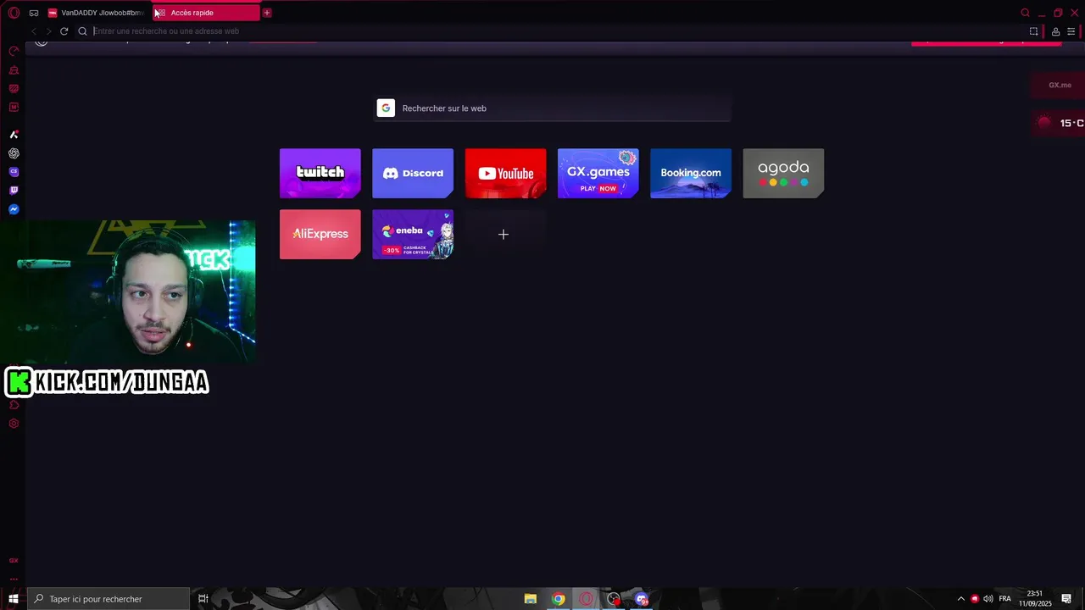Viewport: 1085px width, 610px height.
Task: Open a new tab with plus button
Action: click(267, 13)
